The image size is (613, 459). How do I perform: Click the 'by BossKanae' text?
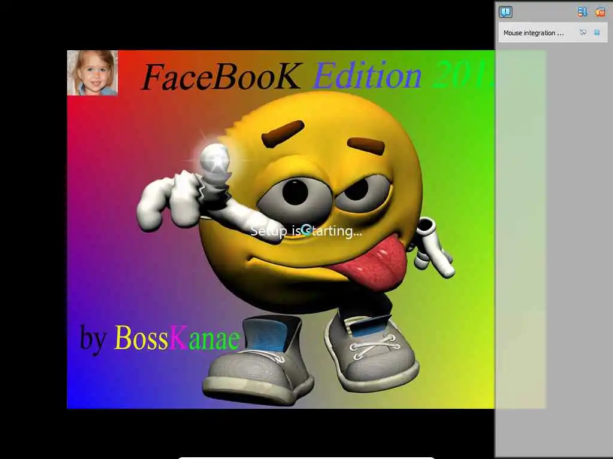[159, 338]
